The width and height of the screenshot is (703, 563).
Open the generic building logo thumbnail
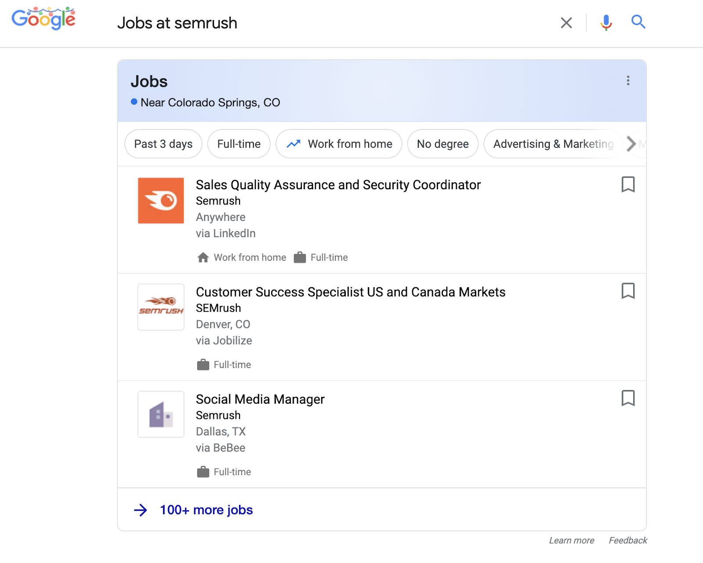pos(161,414)
